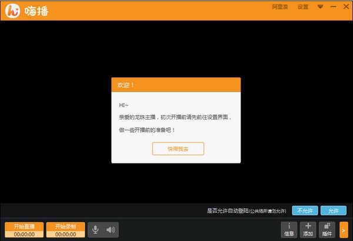Image resolution: width=353 pixels, height=241 pixels.
Task: Expand the orange right-arrow panel button
Action: [x=344, y=230]
